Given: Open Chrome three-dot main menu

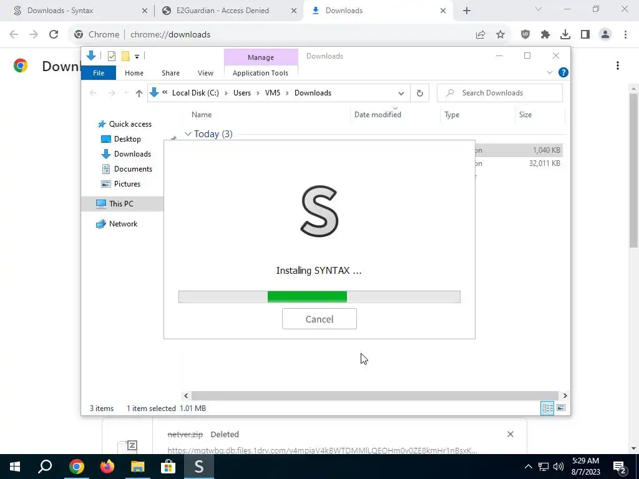Looking at the screenshot, I should click(x=625, y=35).
